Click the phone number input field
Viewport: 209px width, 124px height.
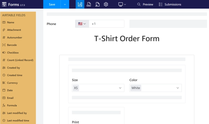(x=107, y=24)
